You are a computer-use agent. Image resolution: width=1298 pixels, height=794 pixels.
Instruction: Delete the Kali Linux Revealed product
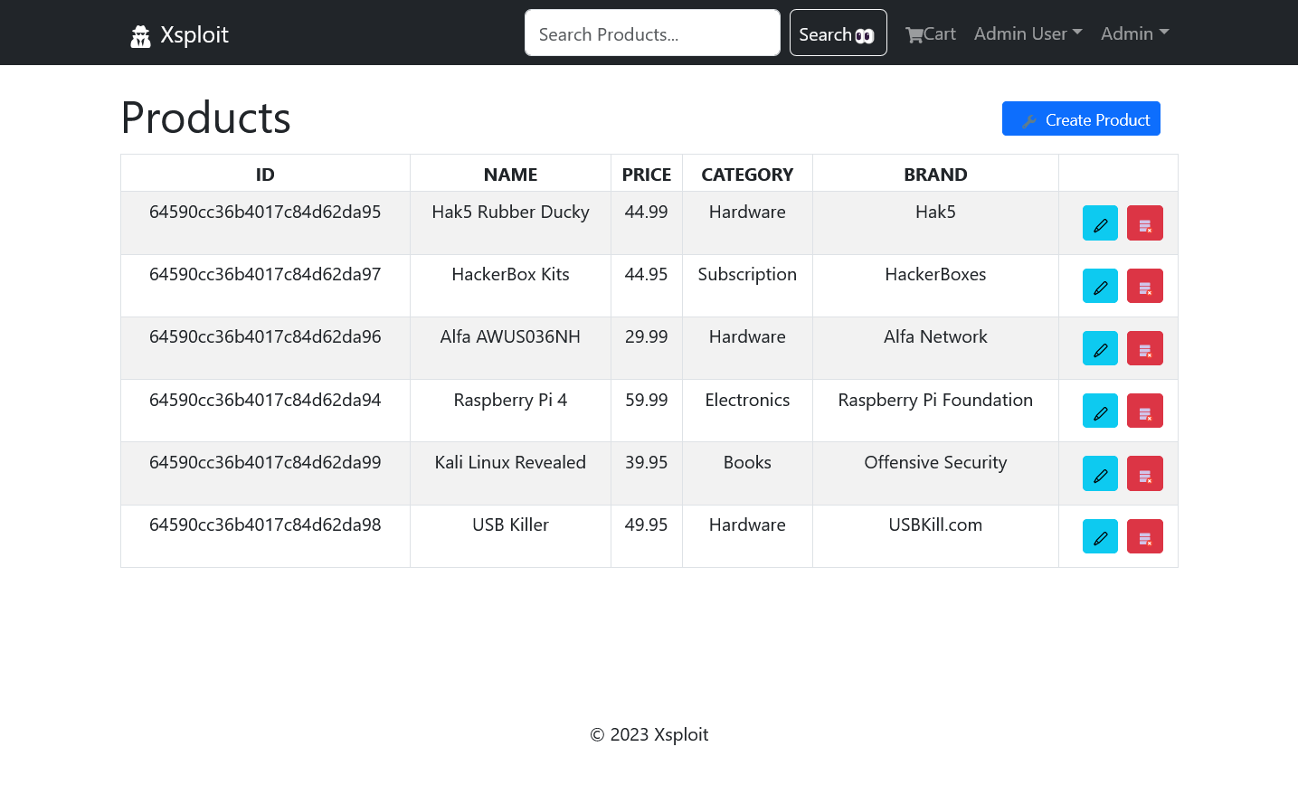click(1144, 474)
